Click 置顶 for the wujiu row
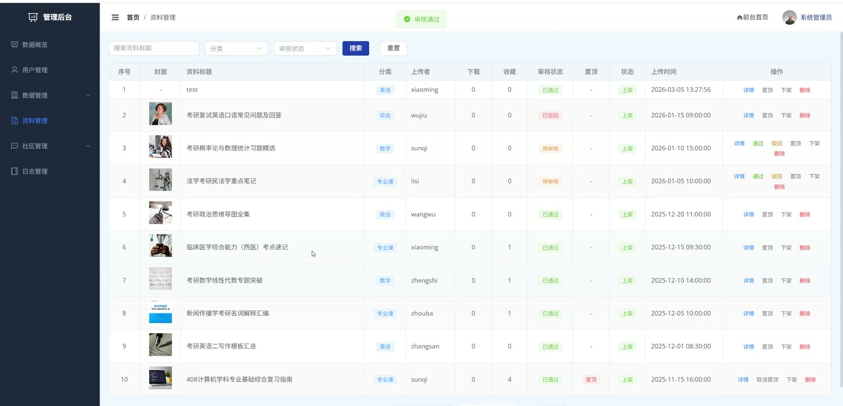The height and width of the screenshot is (406, 843). 767,115
